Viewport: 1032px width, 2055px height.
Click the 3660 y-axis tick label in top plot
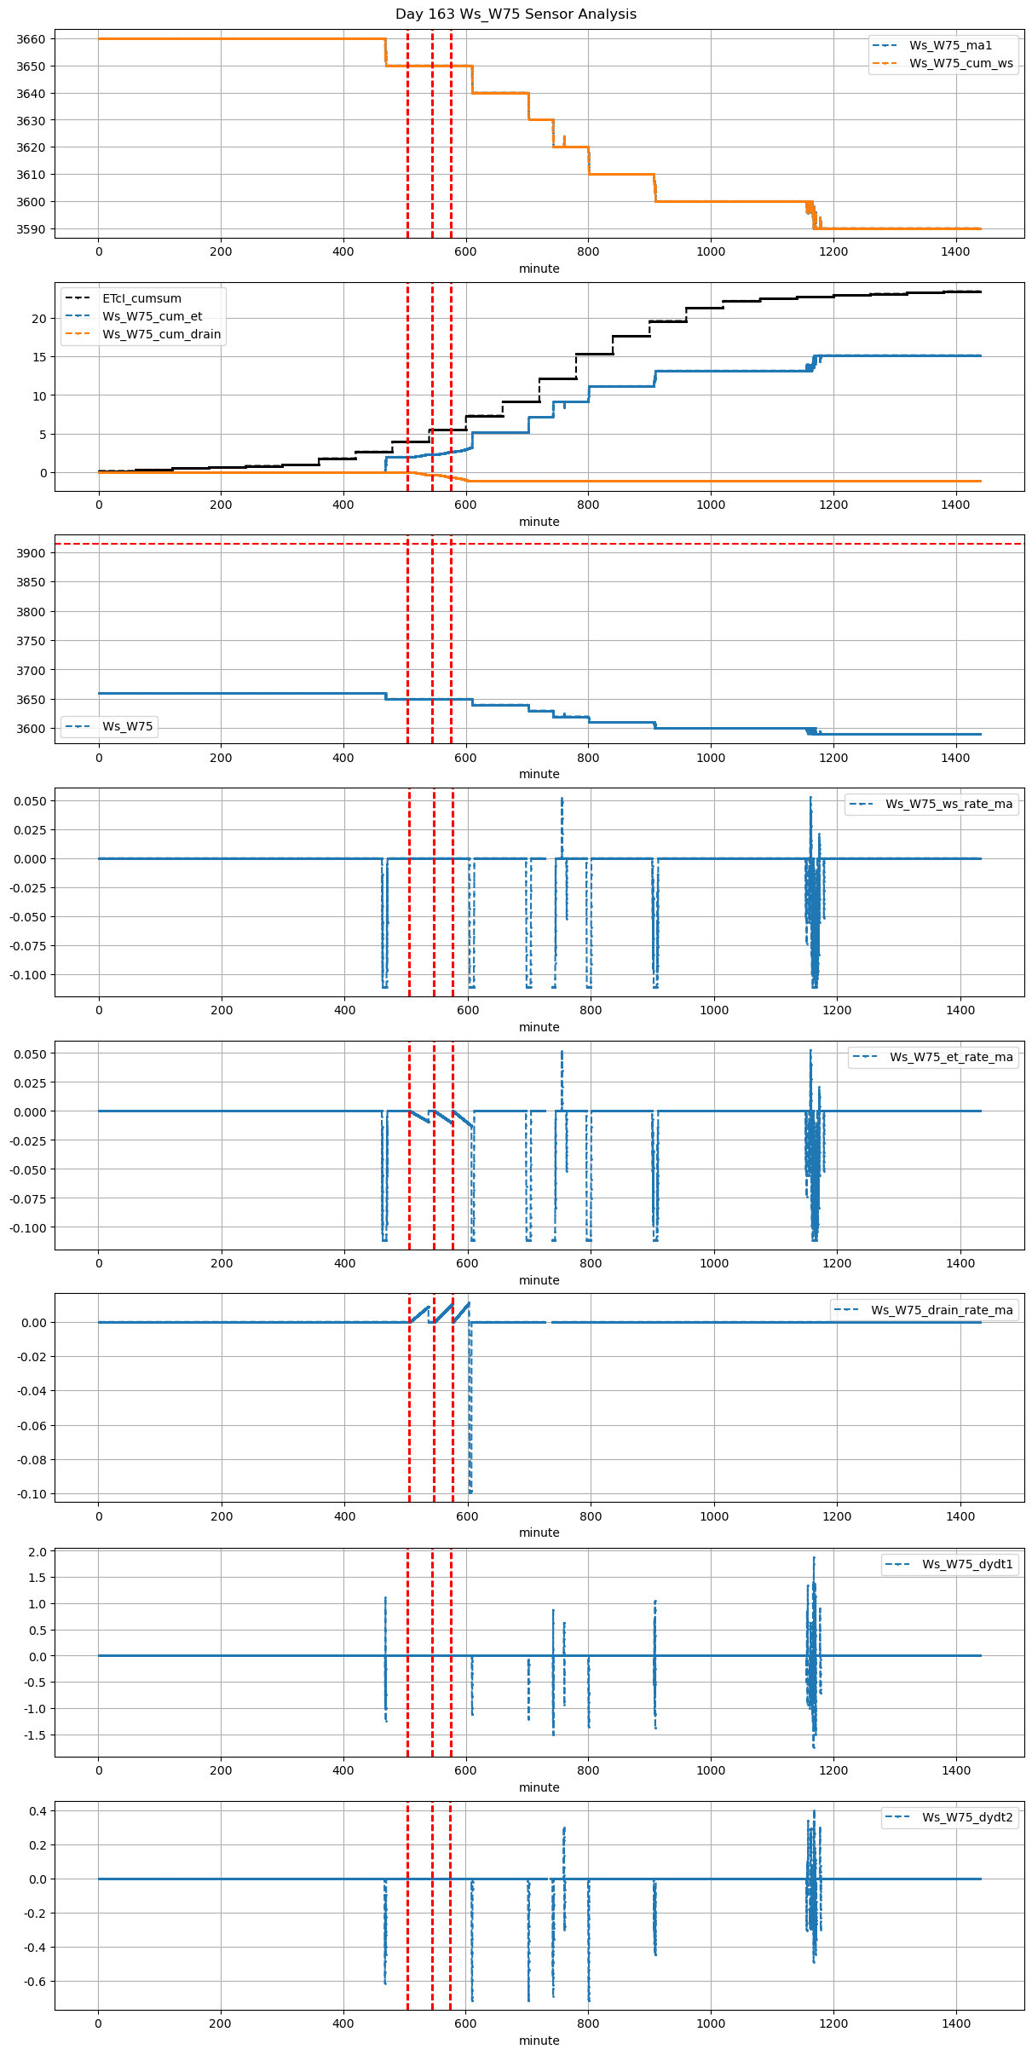pos(31,39)
